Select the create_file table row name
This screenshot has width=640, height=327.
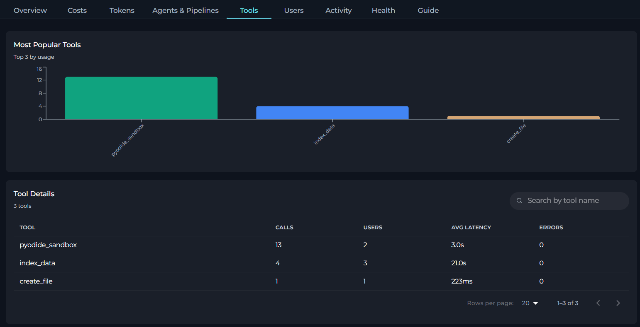point(36,281)
